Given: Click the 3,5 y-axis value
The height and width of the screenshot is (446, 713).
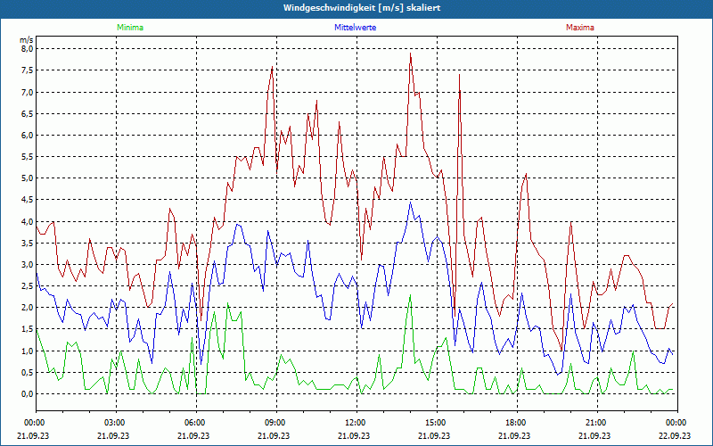Looking at the screenshot, I should [28, 243].
